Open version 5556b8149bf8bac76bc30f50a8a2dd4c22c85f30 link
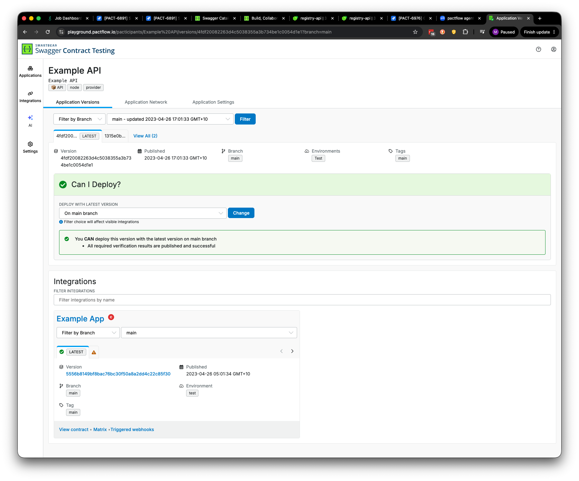Screen dimensions: 579x481 click(x=118, y=374)
